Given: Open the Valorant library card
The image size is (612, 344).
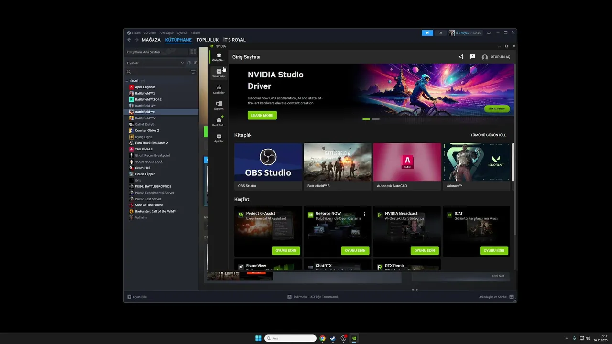Looking at the screenshot, I should click(x=476, y=167).
